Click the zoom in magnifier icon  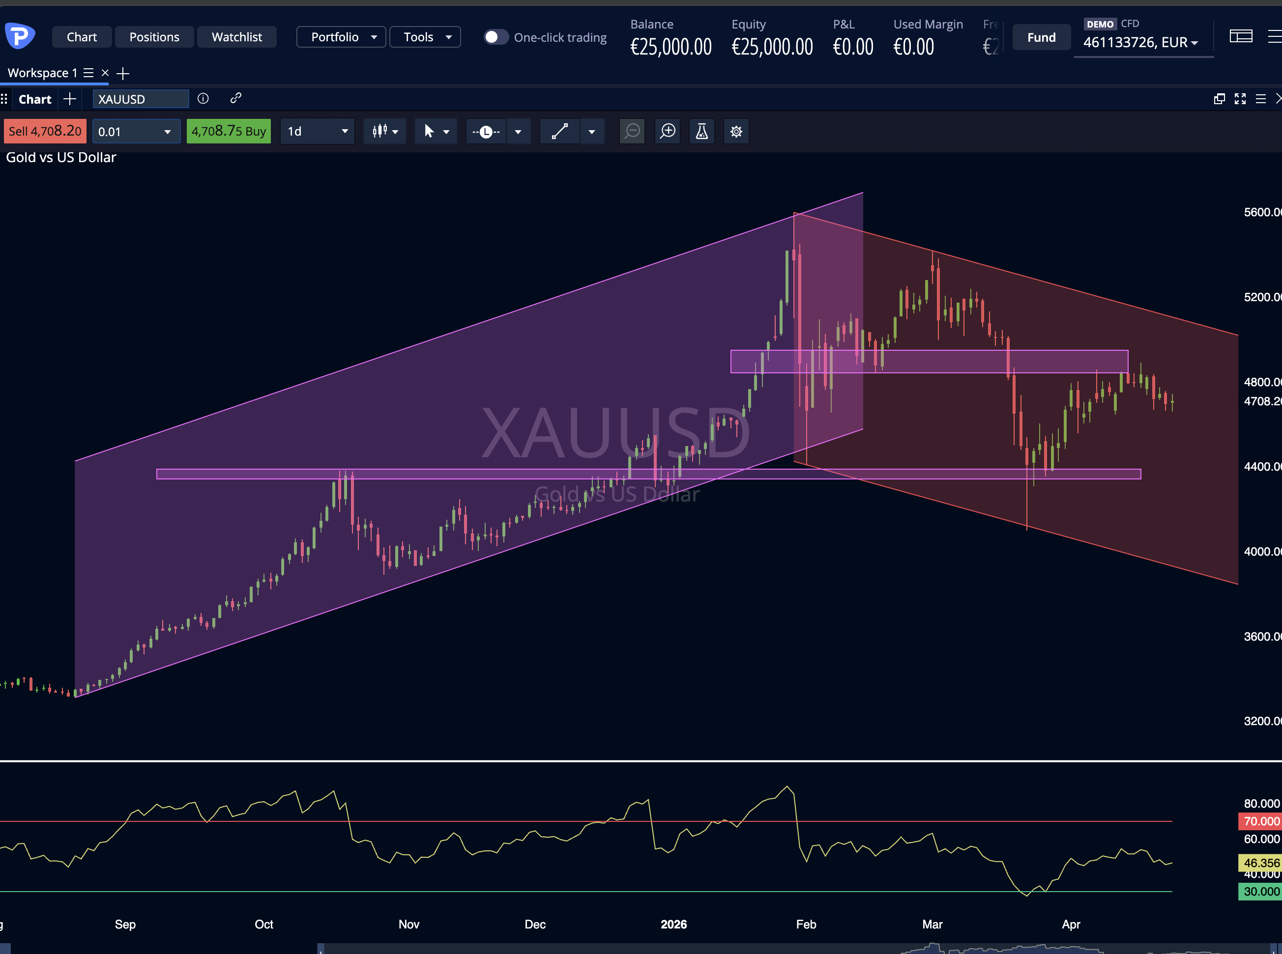pos(667,132)
